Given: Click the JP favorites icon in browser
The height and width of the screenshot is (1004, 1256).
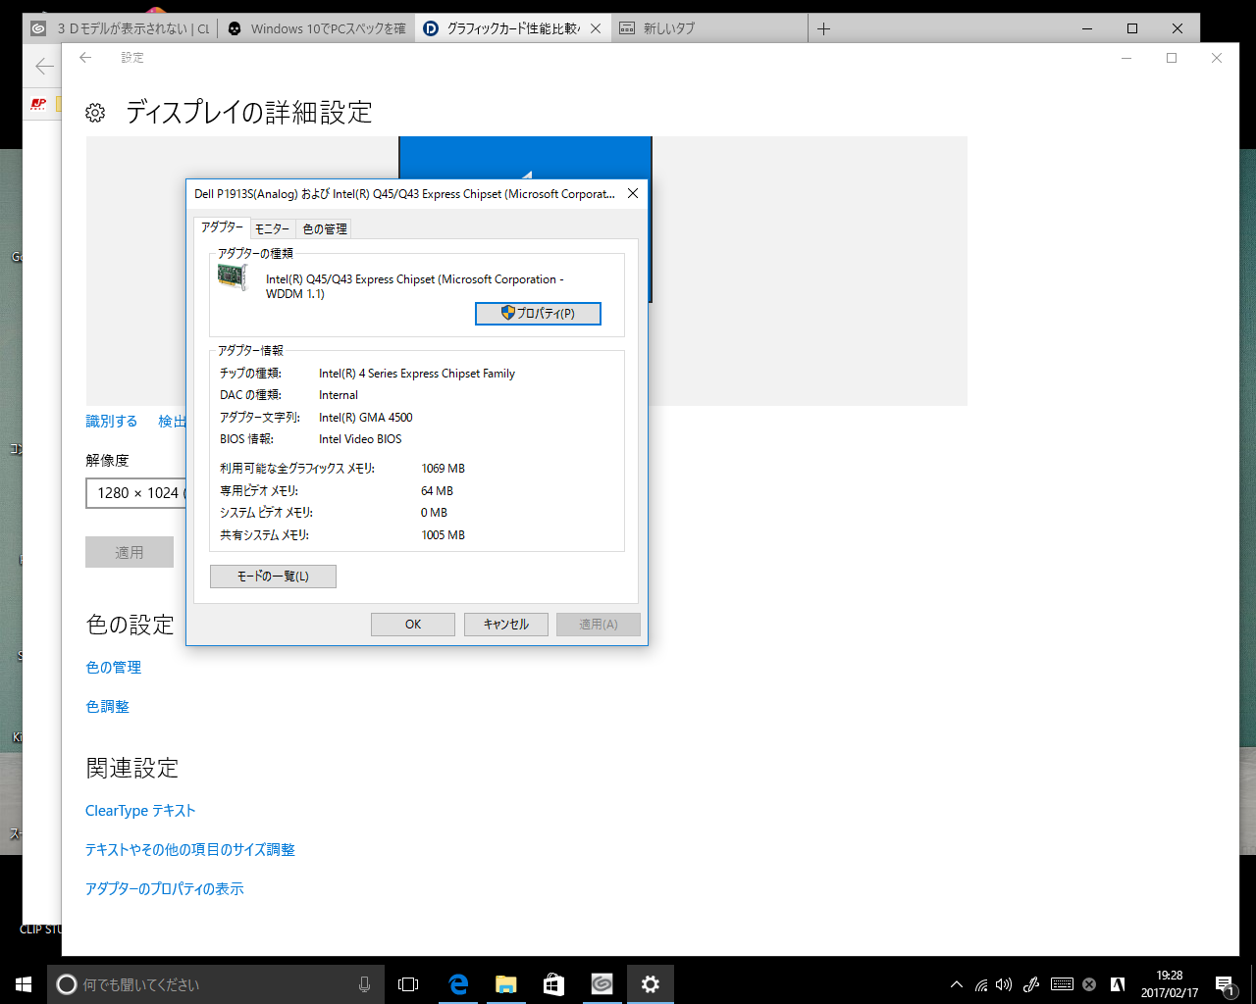Looking at the screenshot, I should (38, 104).
